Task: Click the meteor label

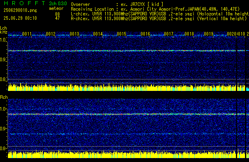Action: click(56, 8)
